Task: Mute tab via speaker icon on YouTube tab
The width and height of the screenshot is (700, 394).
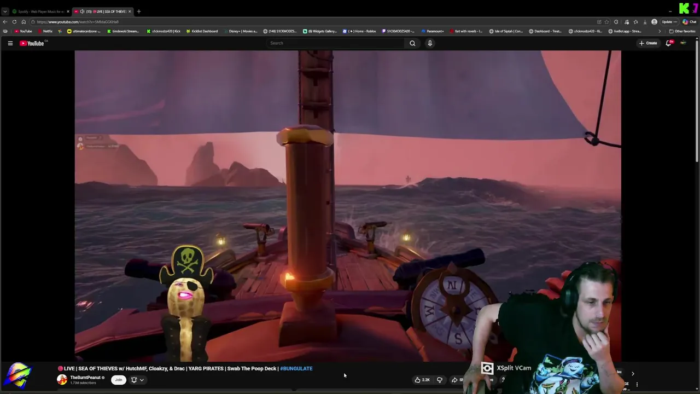Action: tap(82, 11)
